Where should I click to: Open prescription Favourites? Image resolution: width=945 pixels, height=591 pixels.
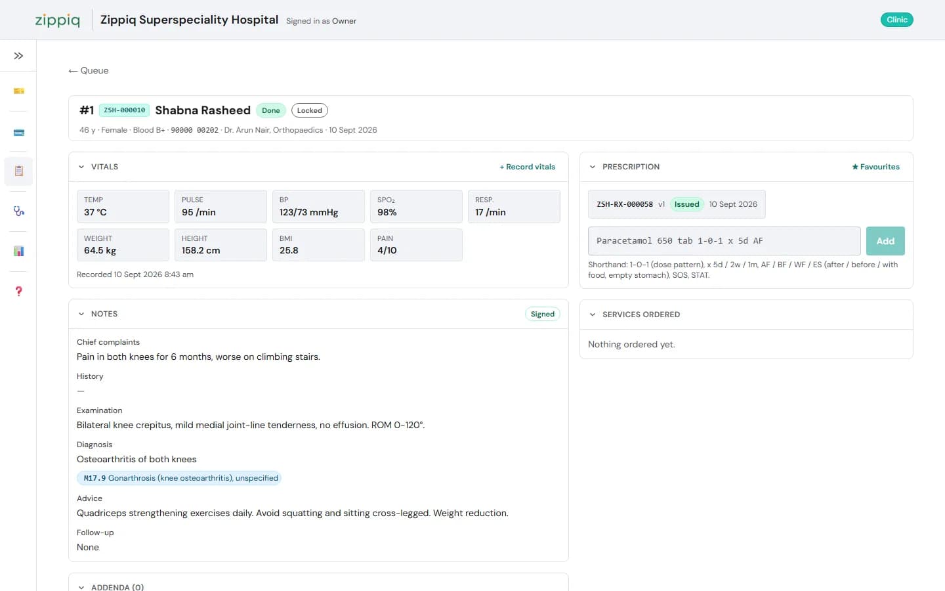click(875, 167)
